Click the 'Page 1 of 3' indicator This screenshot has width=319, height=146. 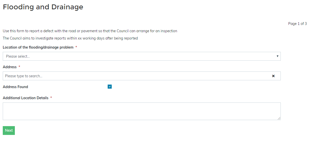pos(297,24)
